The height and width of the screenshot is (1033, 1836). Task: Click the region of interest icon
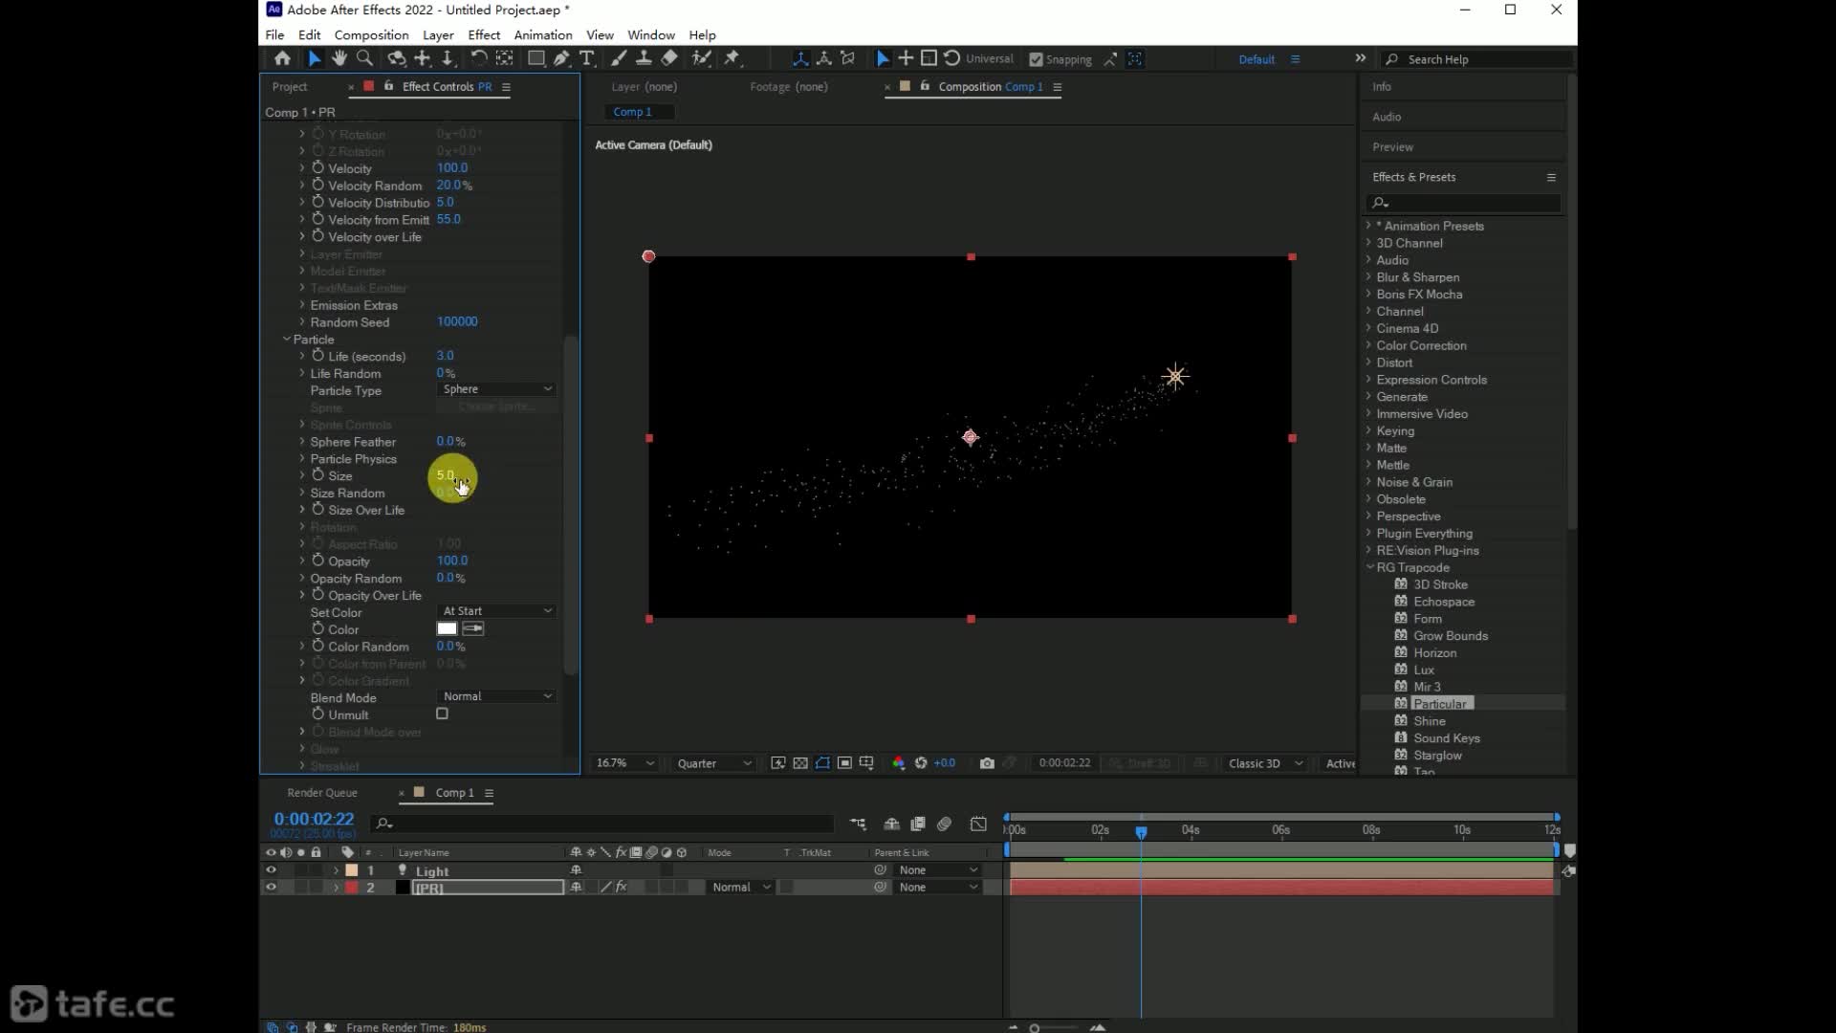[x=844, y=763]
